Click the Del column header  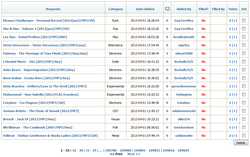pyautogui.click(x=244, y=9)
